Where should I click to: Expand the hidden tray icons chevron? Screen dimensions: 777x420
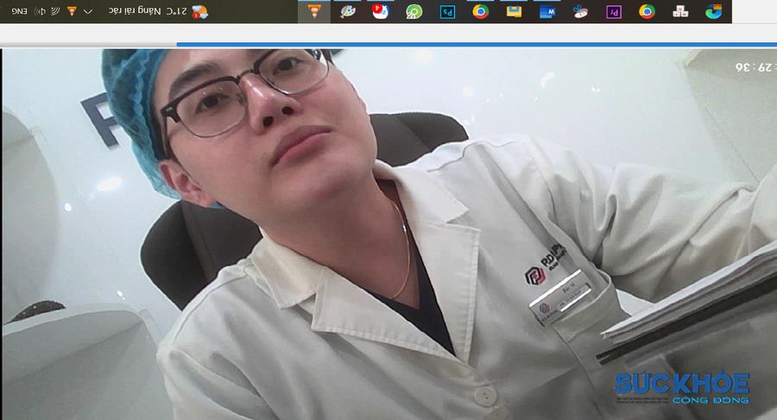pos(88,11)
